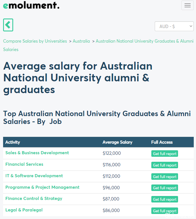
Task: Get full report for Financial Services
Action: [x=165, y=165]
